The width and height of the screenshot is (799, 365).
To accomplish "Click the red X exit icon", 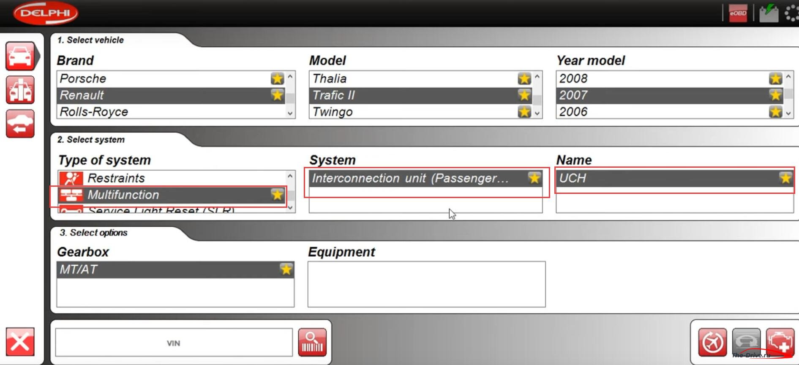I will (20, 342).
